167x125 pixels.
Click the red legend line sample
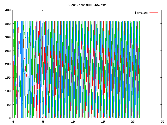point(154,13)
